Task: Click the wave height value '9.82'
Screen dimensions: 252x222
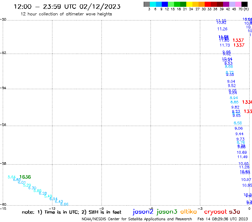Action: (x=235, y=107)
